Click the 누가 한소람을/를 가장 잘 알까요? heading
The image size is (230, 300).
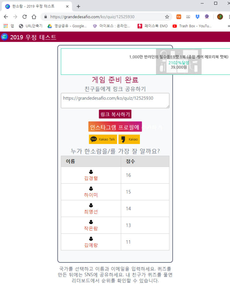[115, 151]
